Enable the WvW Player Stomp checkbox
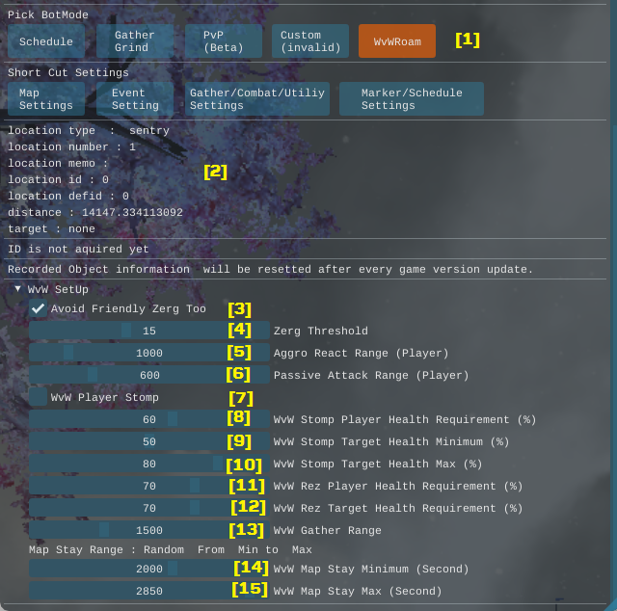The width and height of the screenshot is (617, 611). (x=39, y=397)
